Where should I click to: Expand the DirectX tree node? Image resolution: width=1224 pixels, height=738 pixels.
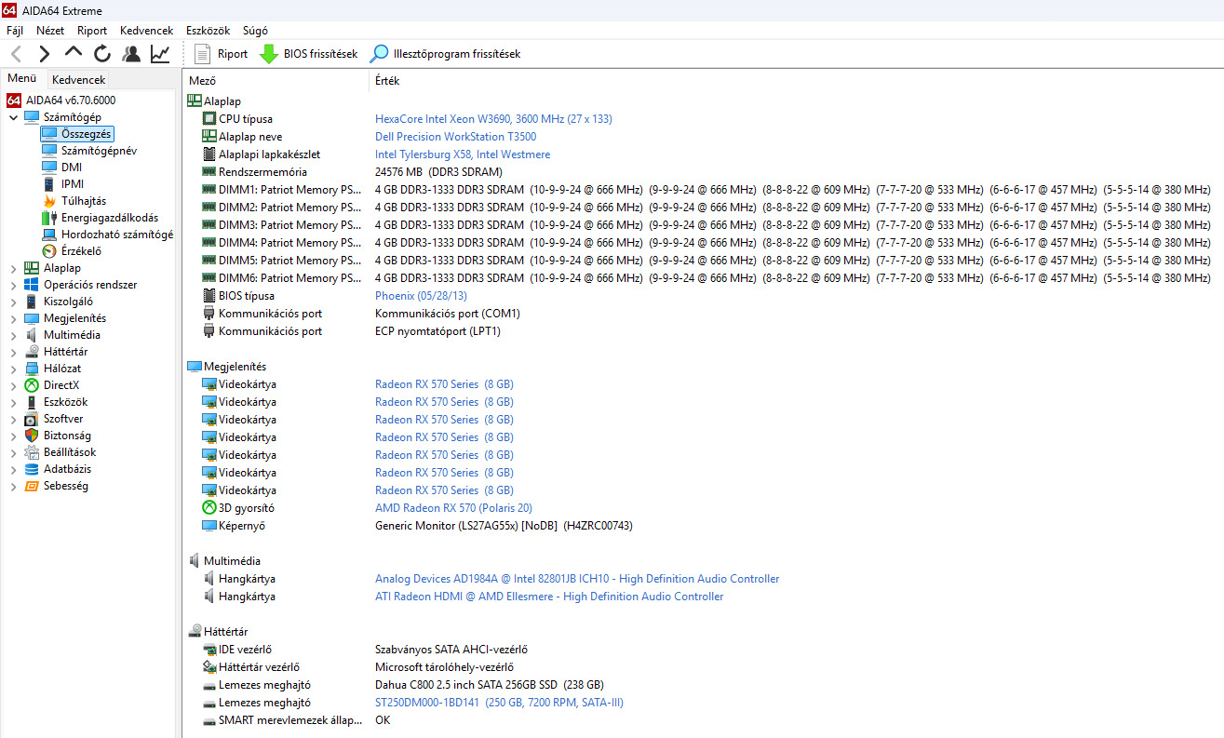click(13, 385)
